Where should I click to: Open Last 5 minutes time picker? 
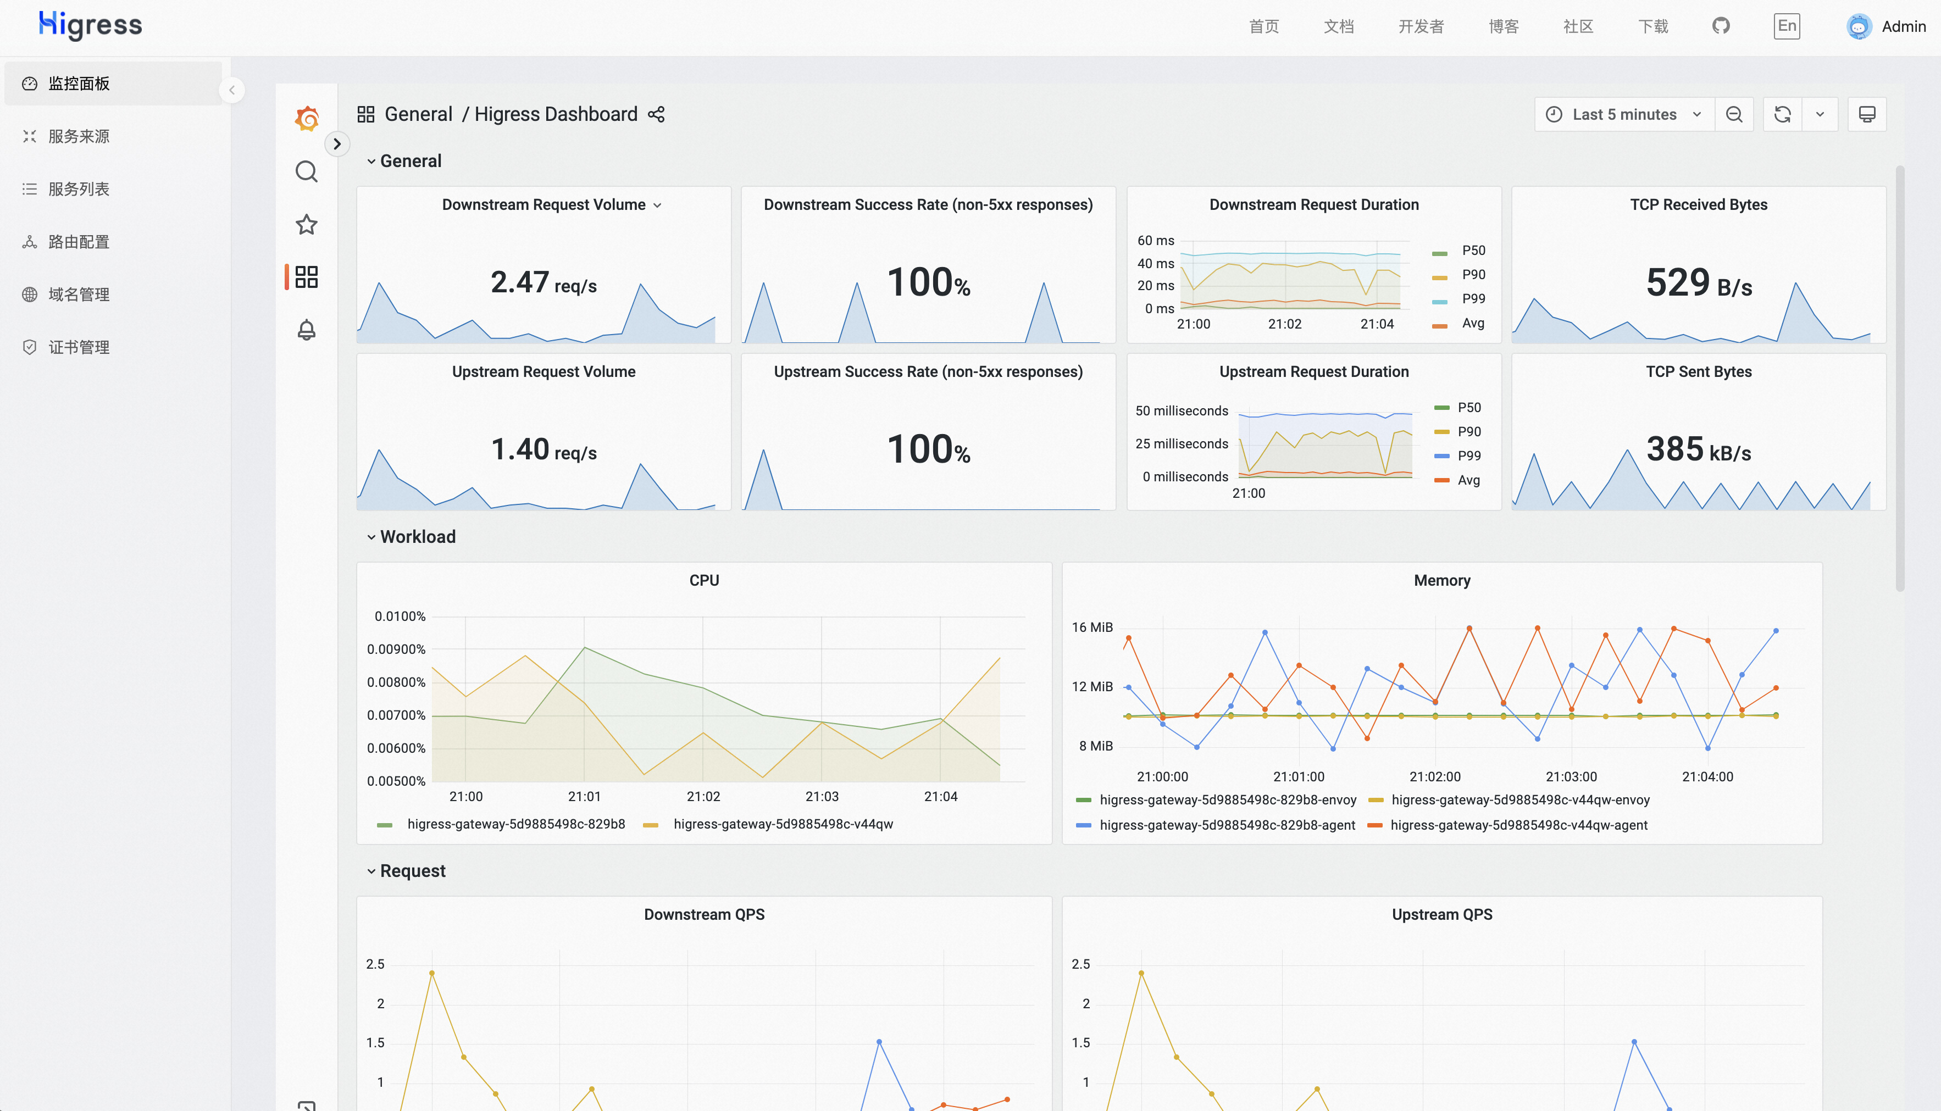point(1623,114)
